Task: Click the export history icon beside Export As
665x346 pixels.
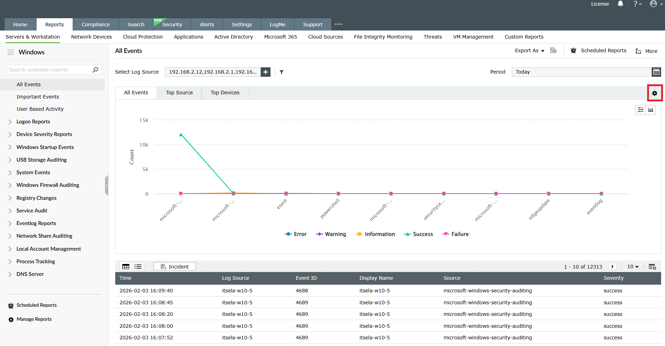Action: [x=553, y=50]
